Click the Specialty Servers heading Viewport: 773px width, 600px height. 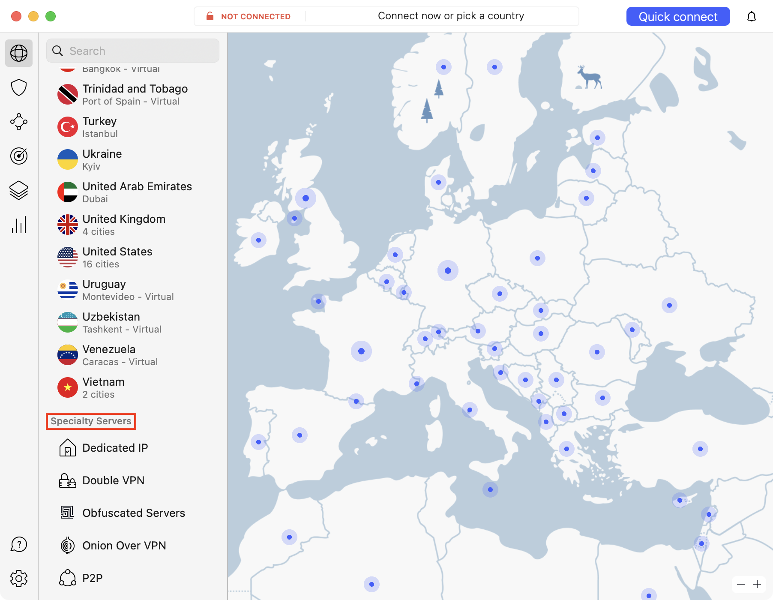pos(91,421)
